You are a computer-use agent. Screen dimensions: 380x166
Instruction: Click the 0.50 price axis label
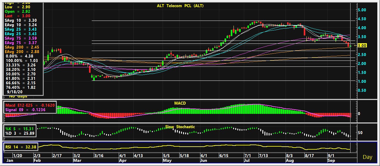(x=362, y=90)
